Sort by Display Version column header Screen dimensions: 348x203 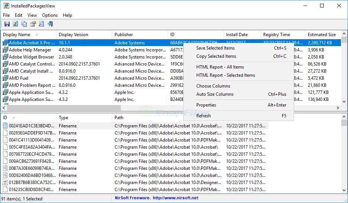click(x=84, y=35)
